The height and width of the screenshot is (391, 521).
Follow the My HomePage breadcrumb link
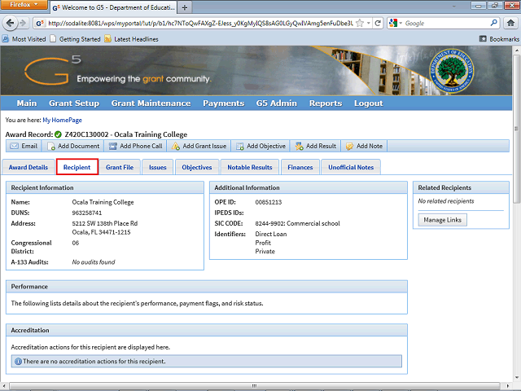click(x=63, y=120)
